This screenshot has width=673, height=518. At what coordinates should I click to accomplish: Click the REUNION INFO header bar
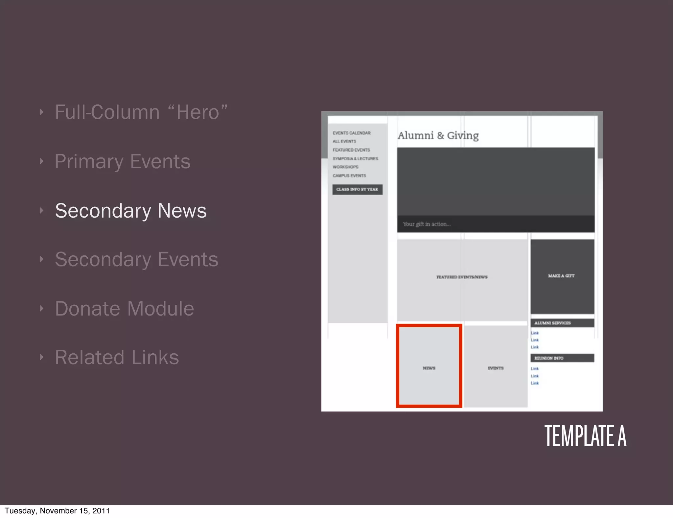562,358
